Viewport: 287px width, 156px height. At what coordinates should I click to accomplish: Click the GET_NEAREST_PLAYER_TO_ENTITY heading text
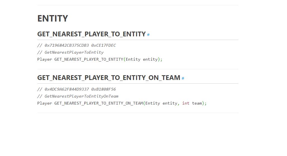91,34
